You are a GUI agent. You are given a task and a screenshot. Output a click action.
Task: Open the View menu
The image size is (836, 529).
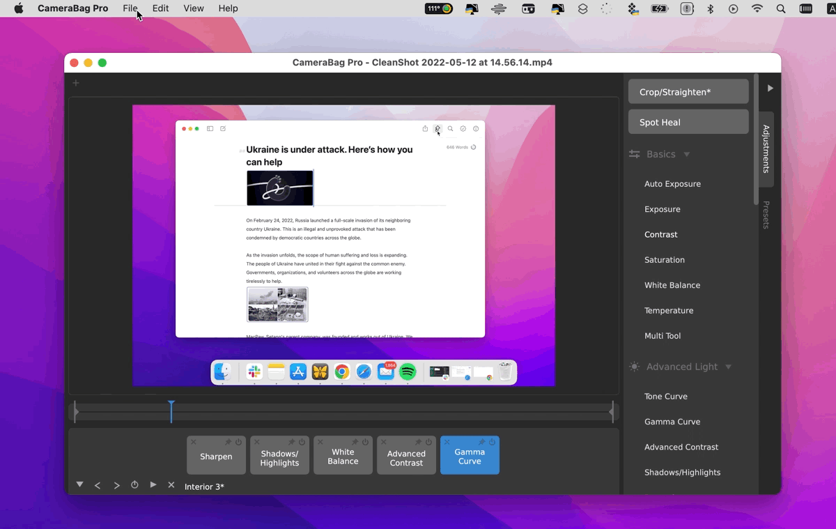[194, 8]
